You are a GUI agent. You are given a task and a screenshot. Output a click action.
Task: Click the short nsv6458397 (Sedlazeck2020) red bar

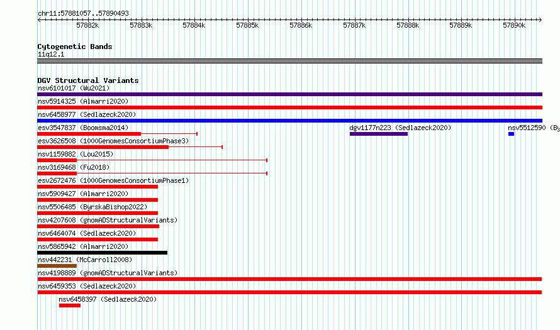coord(70,305)
